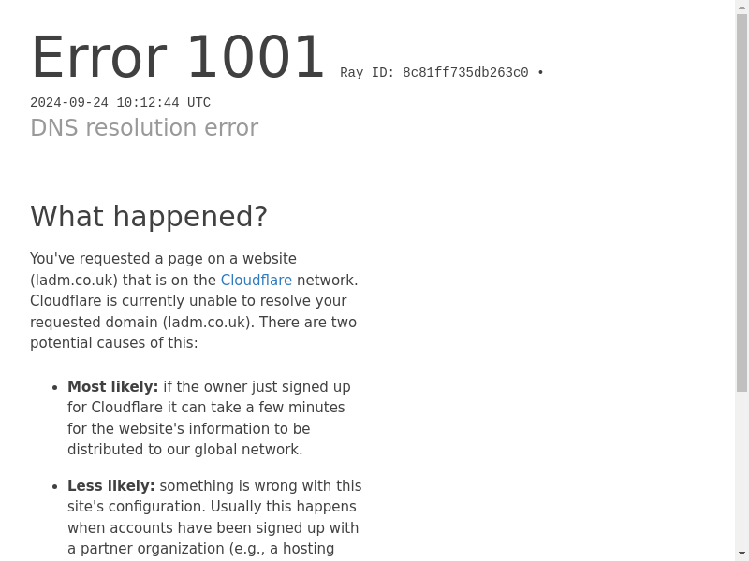This screenshot has height=561, width=749.
Task: Click the What happened? heading
Action: pyautogui.click(x=149, y=216)
